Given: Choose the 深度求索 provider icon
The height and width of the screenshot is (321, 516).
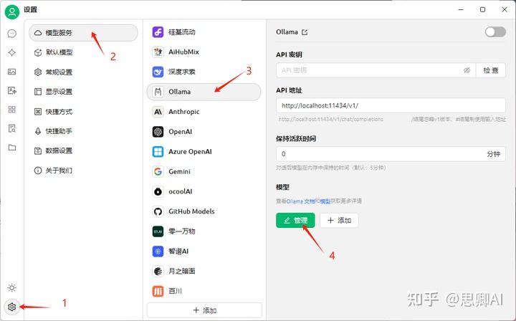Looking at the screenshot, I should (x=158, y=72).
